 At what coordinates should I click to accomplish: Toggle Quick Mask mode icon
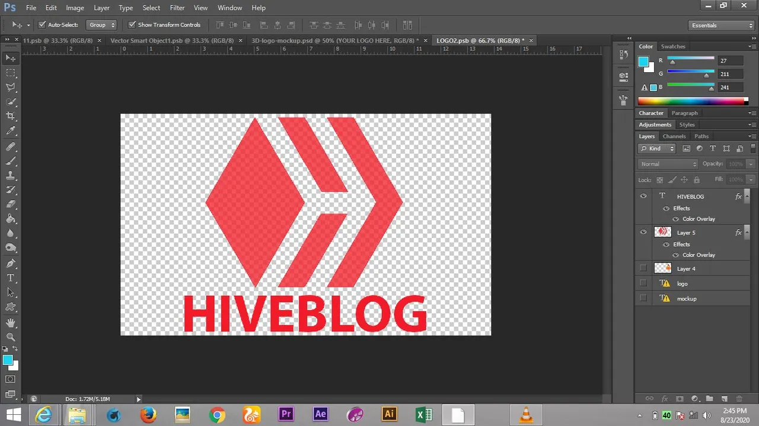(11, 379)
